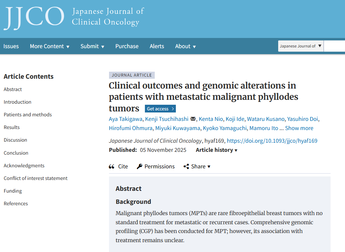This screenshot has width=345, height=252.
Task: Expand the About navigation menu
Action: [185, 46]
